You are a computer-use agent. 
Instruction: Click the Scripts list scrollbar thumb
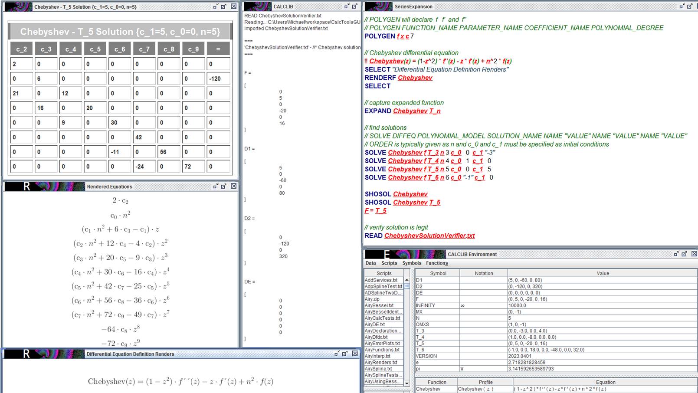[406, 286]
